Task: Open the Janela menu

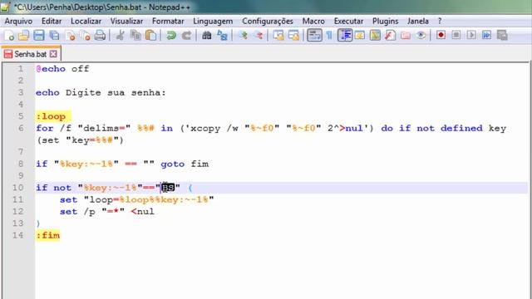Action: tap(417, 21)
